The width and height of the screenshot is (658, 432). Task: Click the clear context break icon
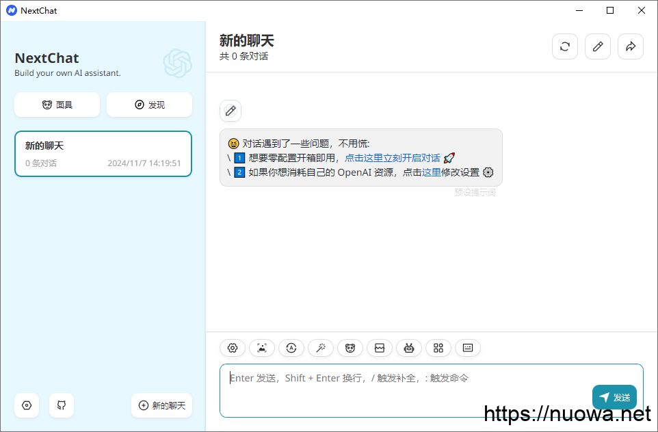pyautogui.click(x=380, y=348)
